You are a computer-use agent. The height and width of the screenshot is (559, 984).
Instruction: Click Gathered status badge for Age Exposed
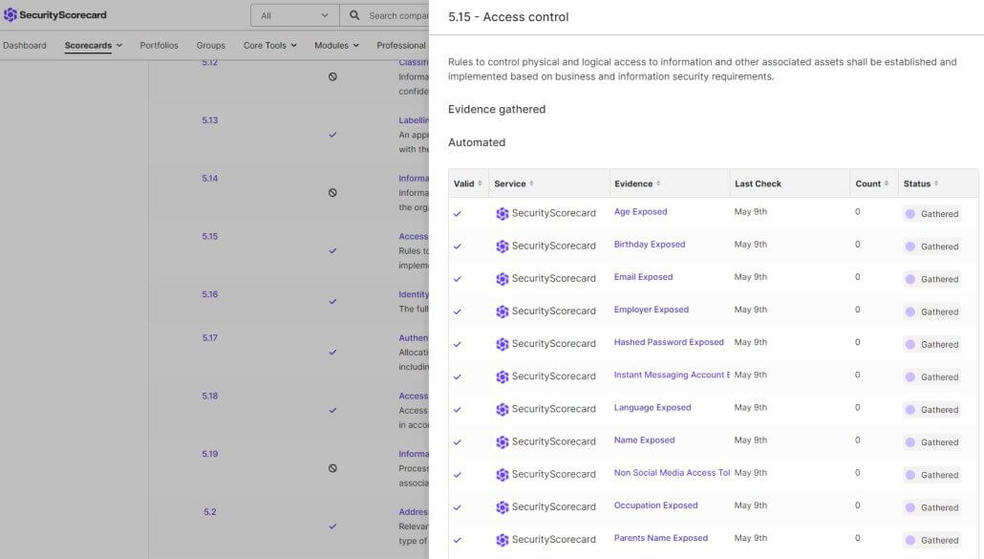tap(931, 214)
